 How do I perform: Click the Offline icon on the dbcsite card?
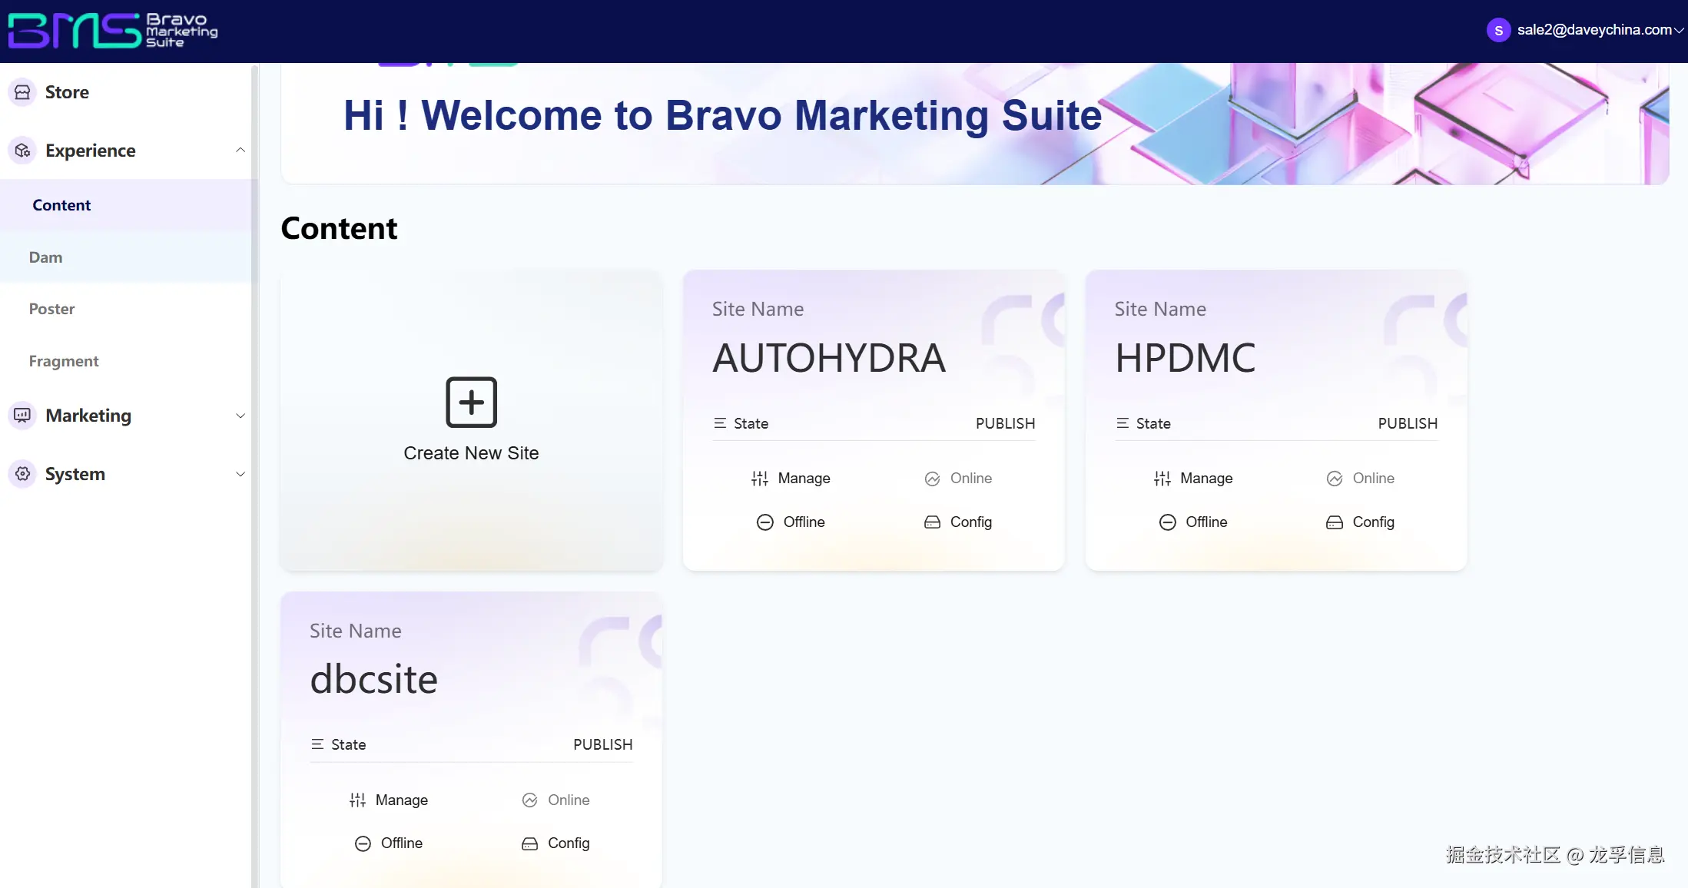(363, 843)
